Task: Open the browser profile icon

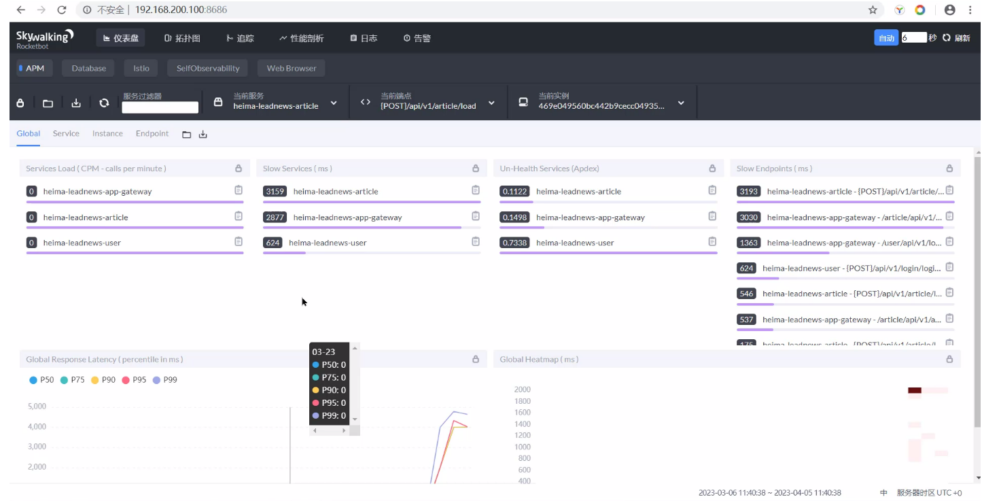Action: 950,10
